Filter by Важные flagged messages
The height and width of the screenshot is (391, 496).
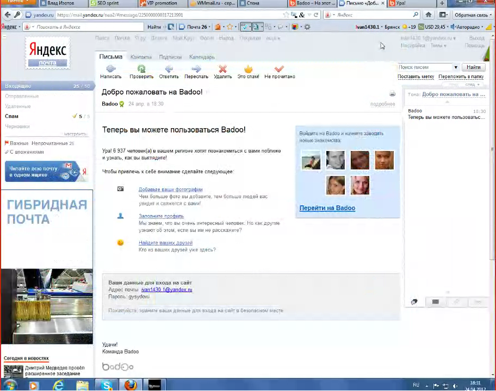19,143
